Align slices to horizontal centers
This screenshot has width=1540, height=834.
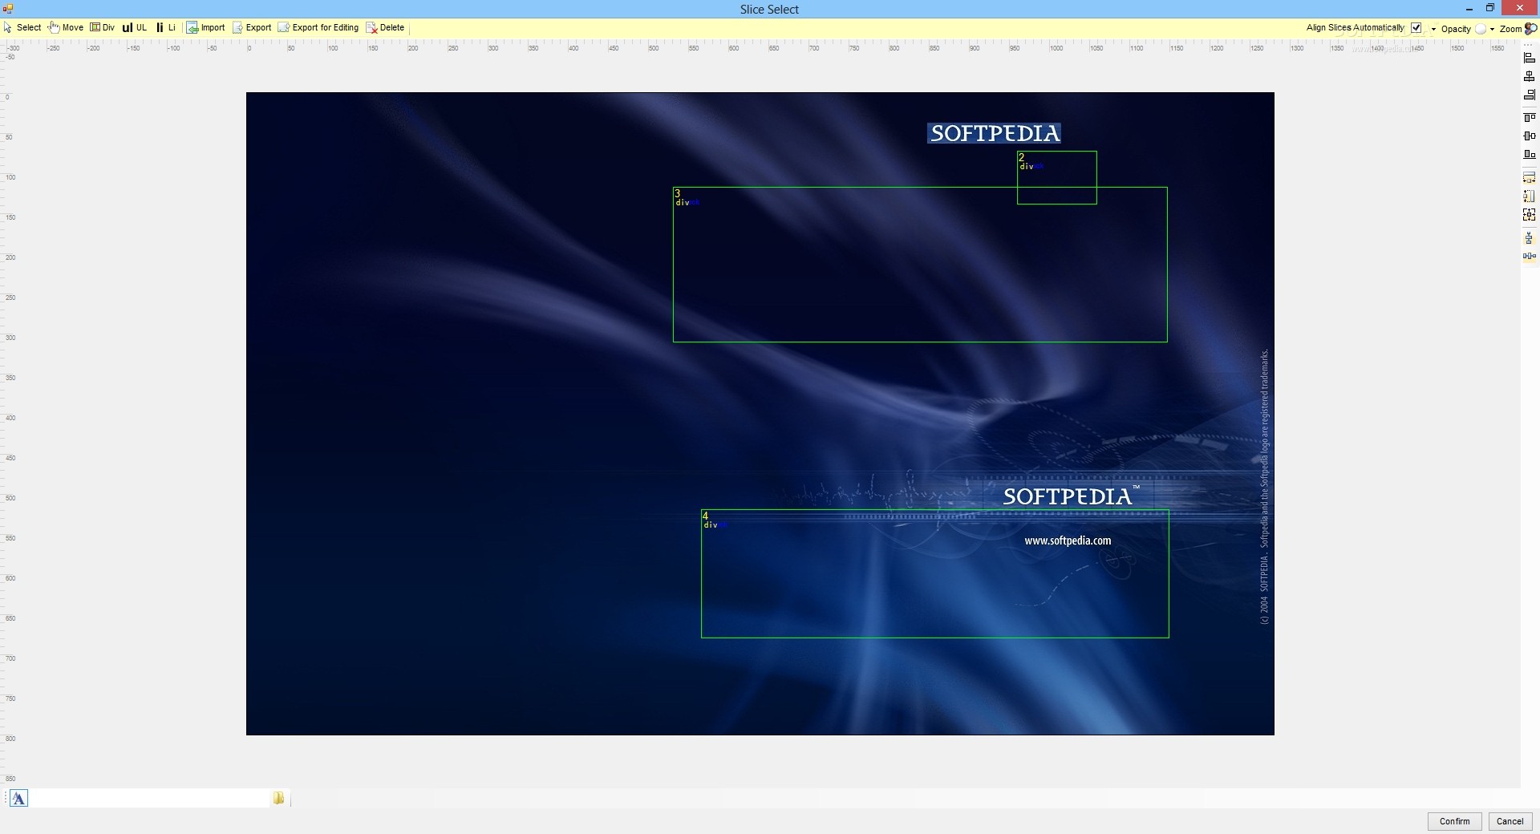1530,76
